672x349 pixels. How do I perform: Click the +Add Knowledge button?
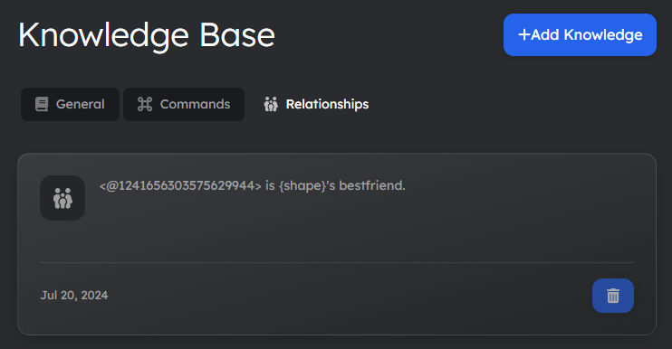580,34
